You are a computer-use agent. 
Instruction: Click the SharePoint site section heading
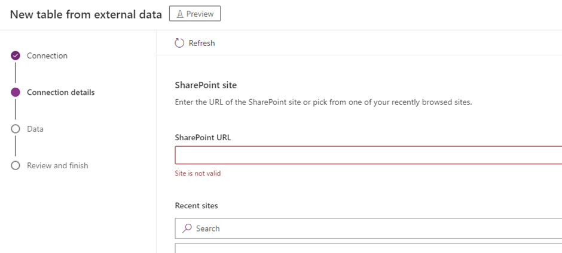coord(206,85)
